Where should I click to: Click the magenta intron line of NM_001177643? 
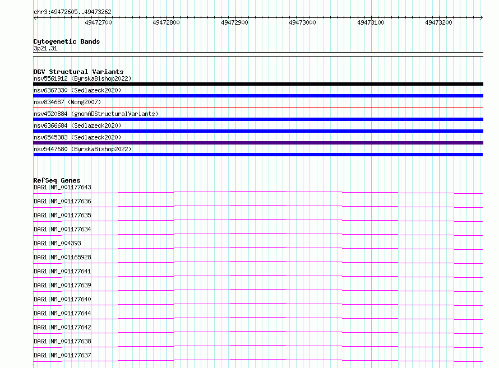[258, 192]
